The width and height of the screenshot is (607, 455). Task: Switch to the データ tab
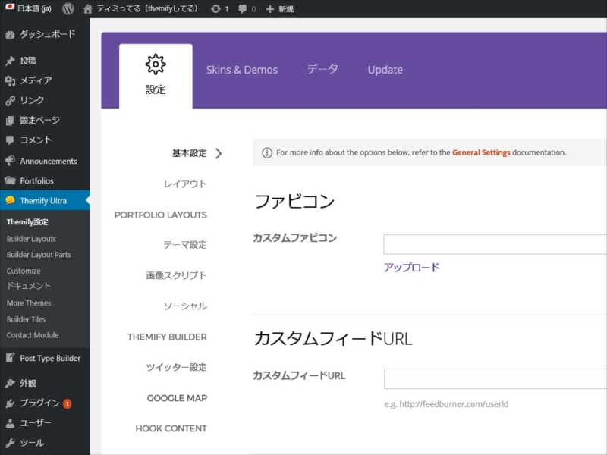(x=322, y=69)
